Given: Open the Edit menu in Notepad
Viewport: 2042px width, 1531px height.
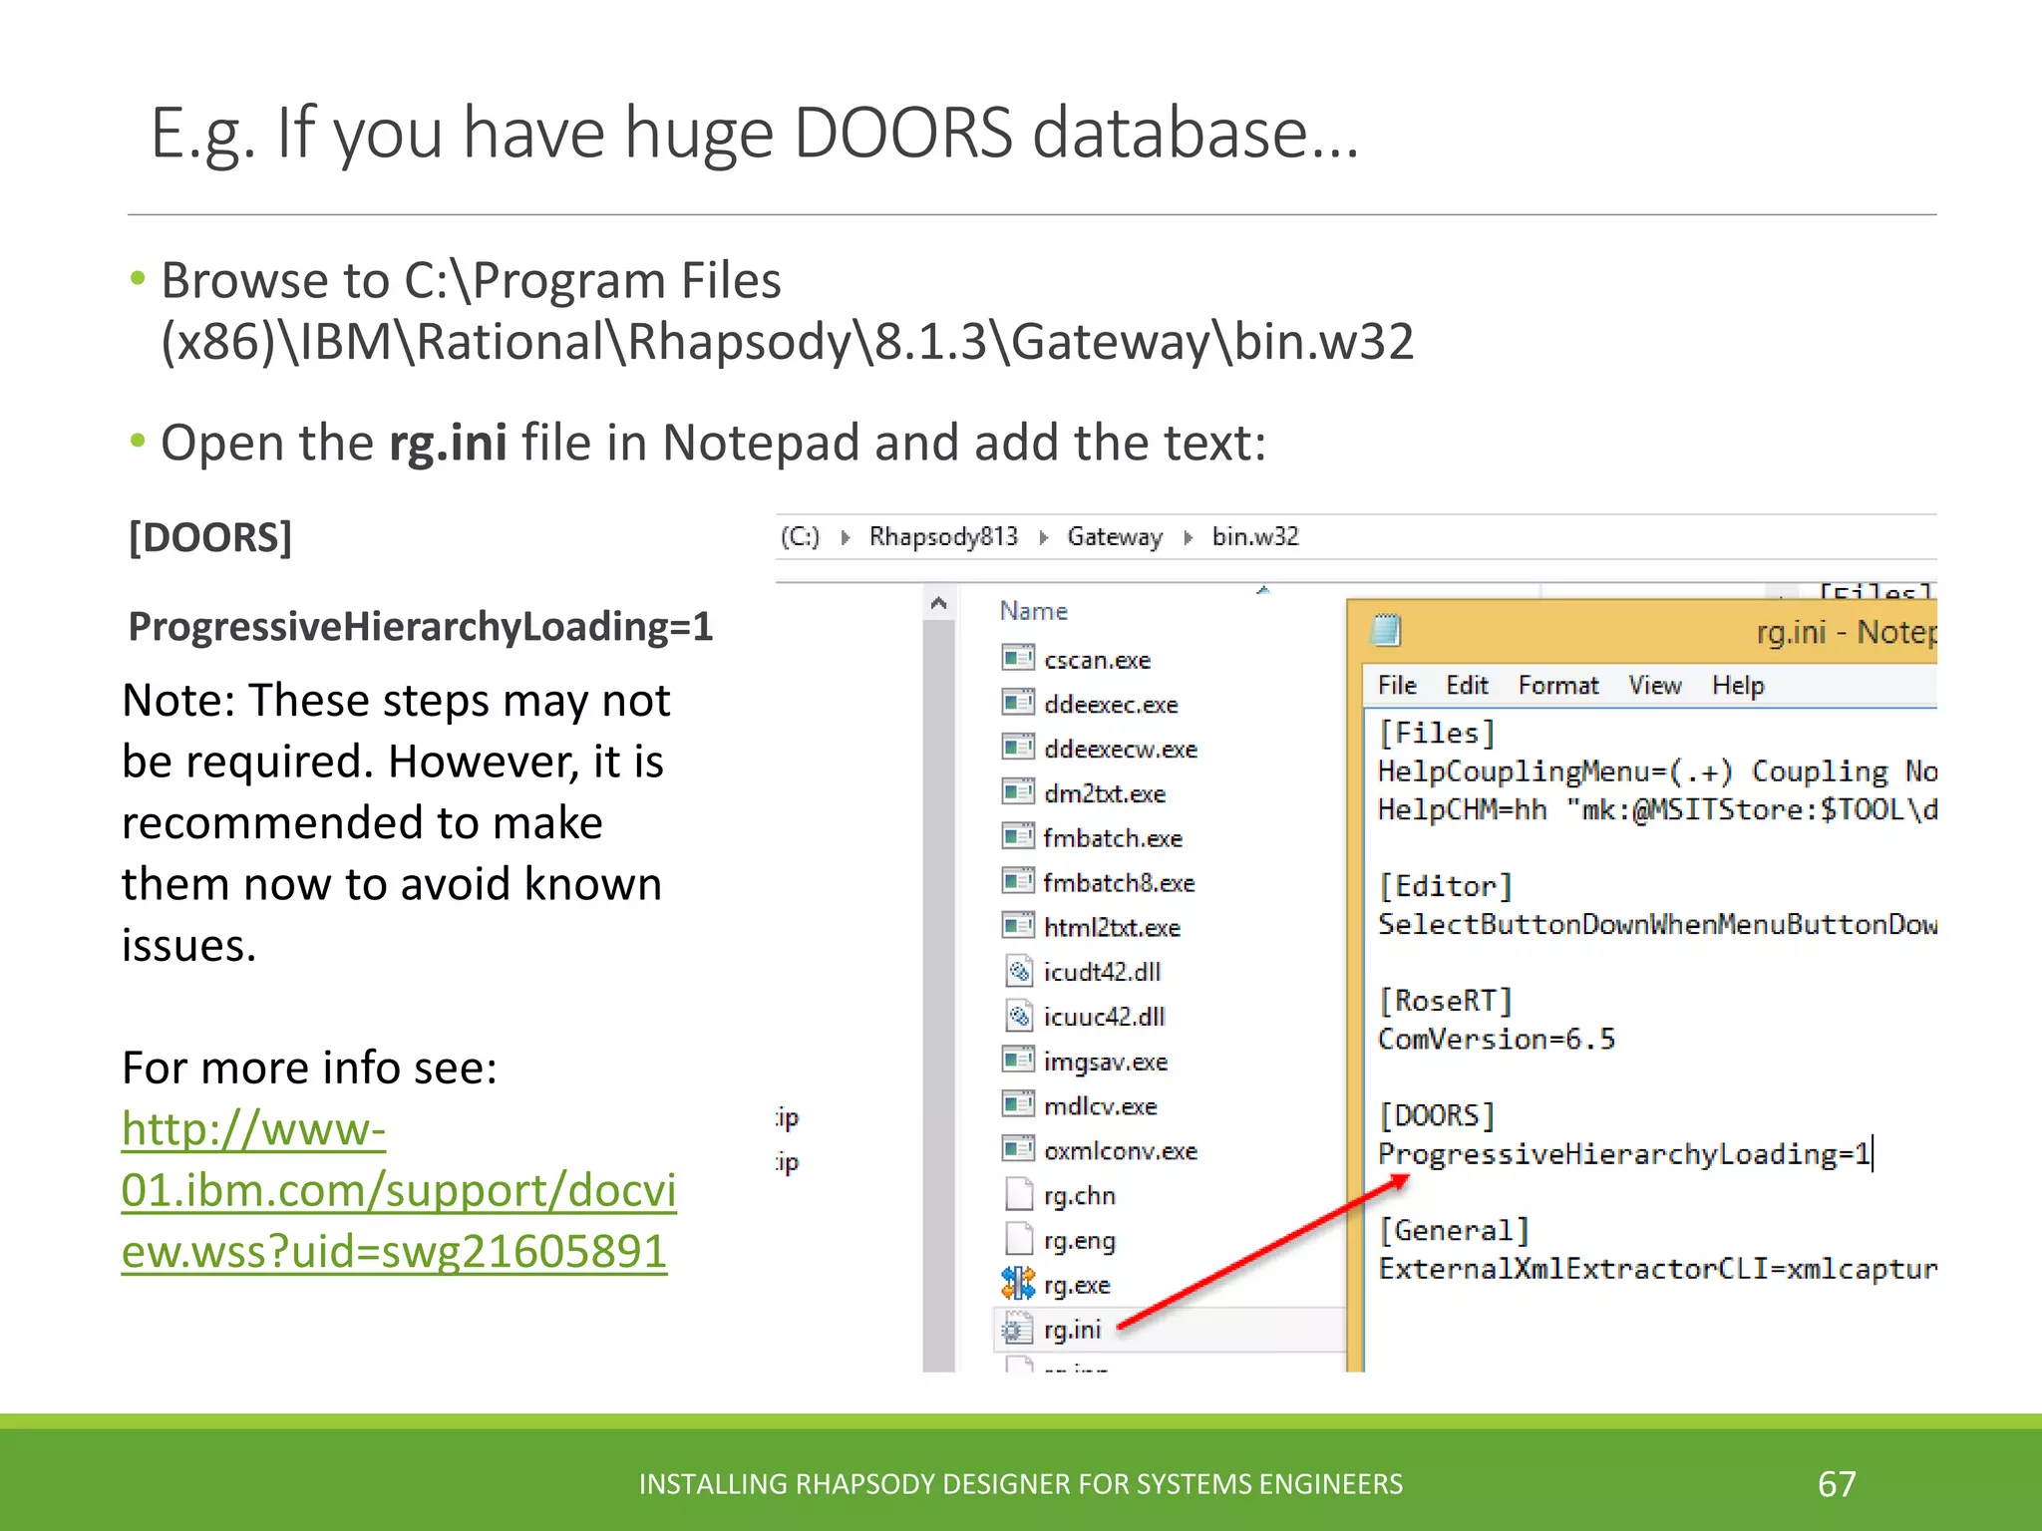Looking at the screenshot, I should [x=1467, y=686].
